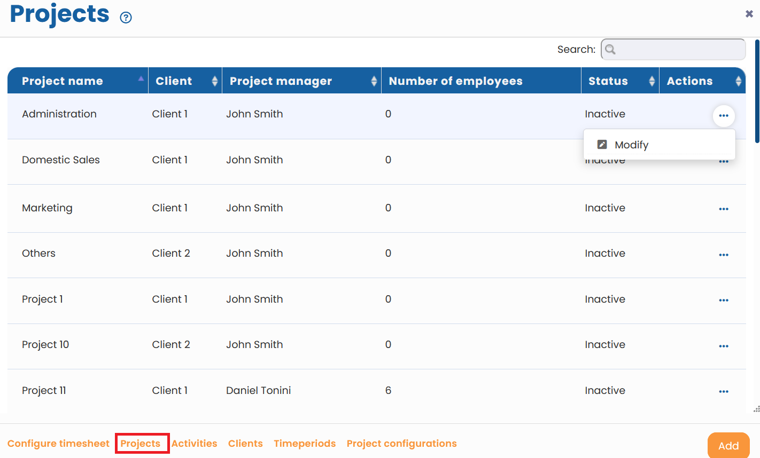Switch to the Activities tab

click(194, 444)
